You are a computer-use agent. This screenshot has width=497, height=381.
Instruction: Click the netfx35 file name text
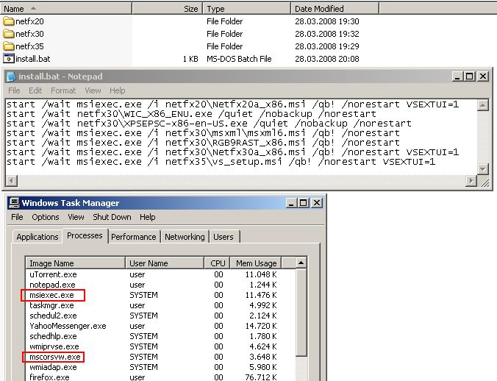(29, 46)
